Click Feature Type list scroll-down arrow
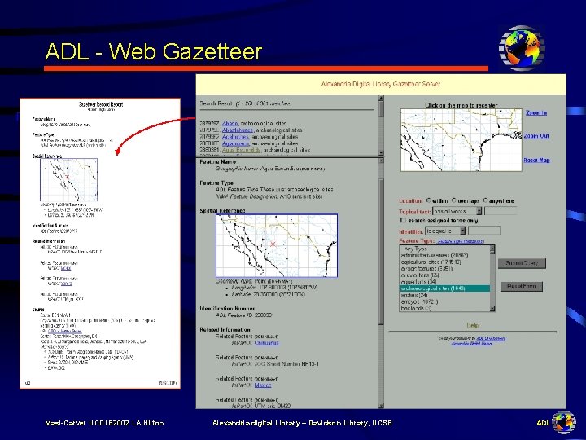Screen dimensions: 586x440 click(x=492, y=309)
